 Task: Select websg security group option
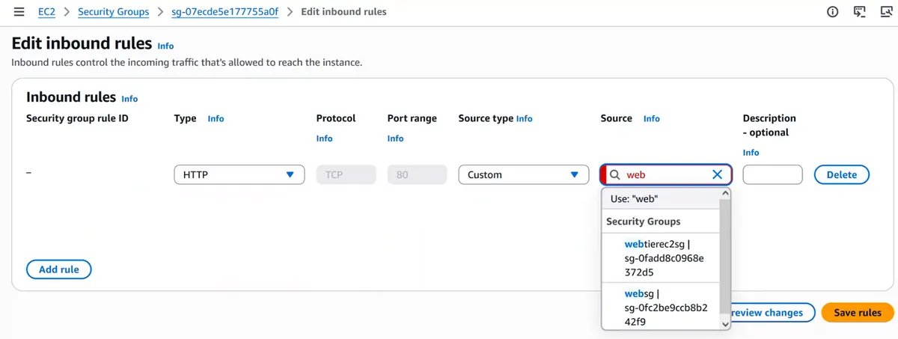pos(661,307)
